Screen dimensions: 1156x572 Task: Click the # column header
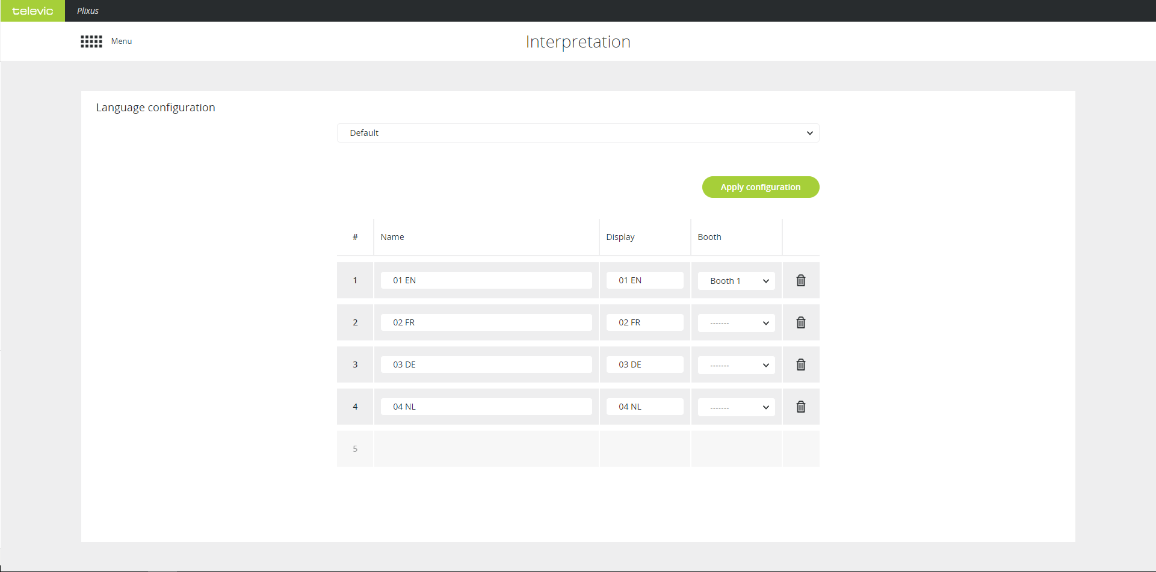click(355, 237)
